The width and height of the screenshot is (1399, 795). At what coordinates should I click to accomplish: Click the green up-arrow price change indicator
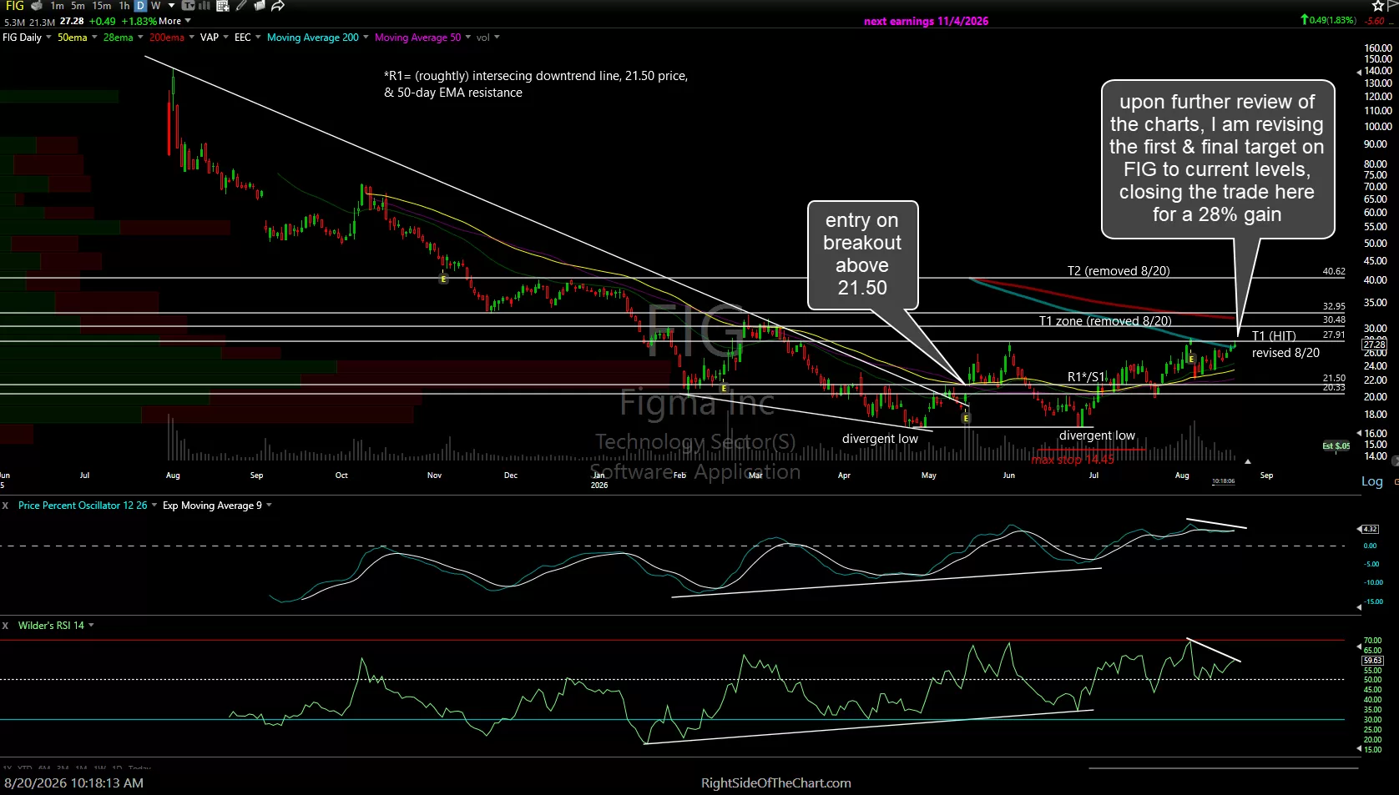point(1304,19)
